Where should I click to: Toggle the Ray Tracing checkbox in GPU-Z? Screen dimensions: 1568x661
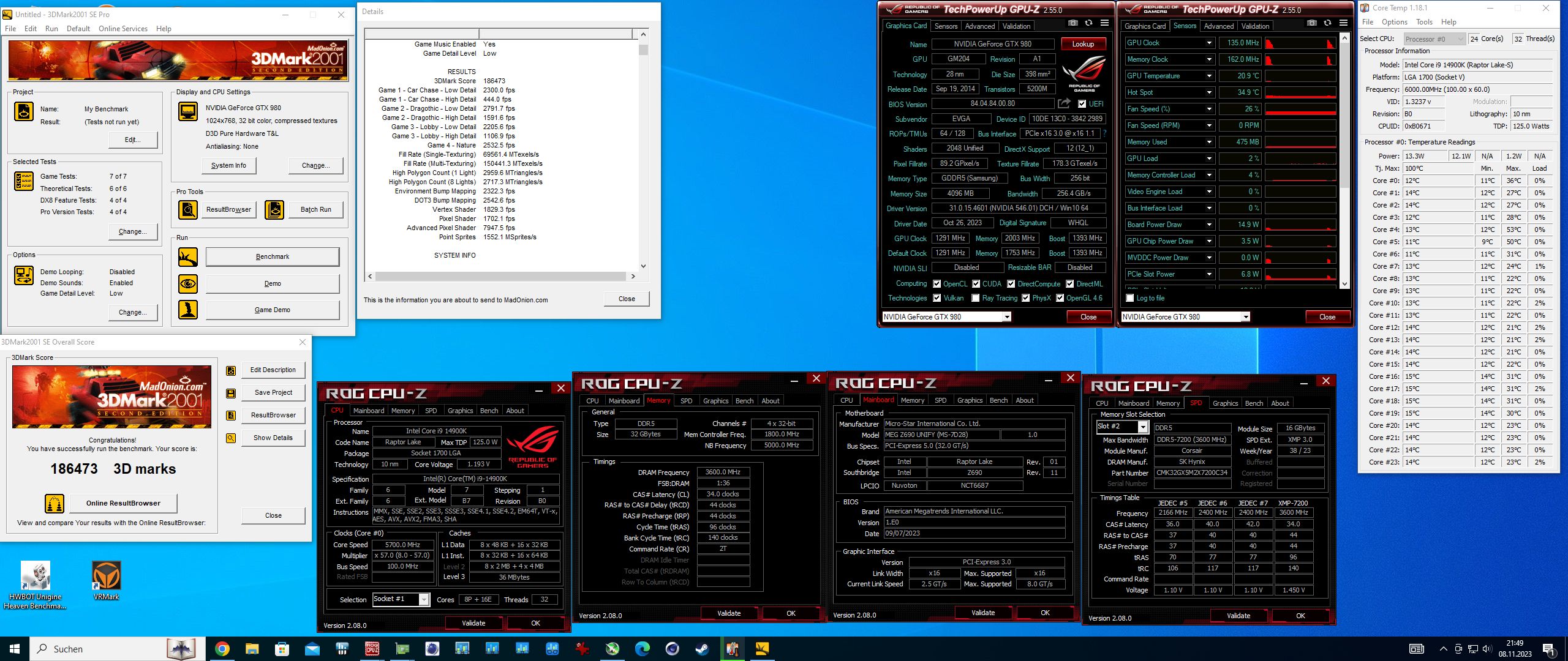pos(976,298)
